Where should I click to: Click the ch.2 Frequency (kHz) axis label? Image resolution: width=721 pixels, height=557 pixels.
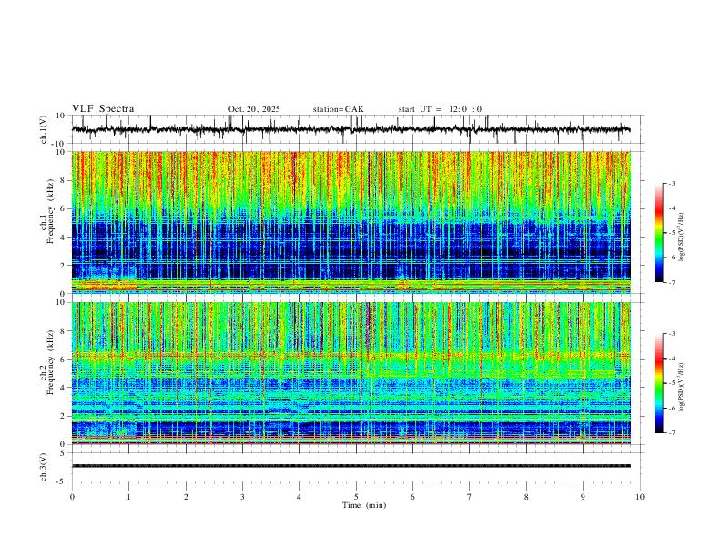pyautogui.click(x=48, y=362)
